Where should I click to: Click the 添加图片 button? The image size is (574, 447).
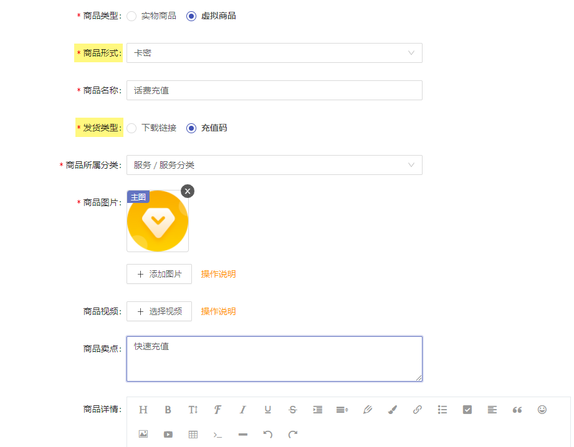pos(160,274)
